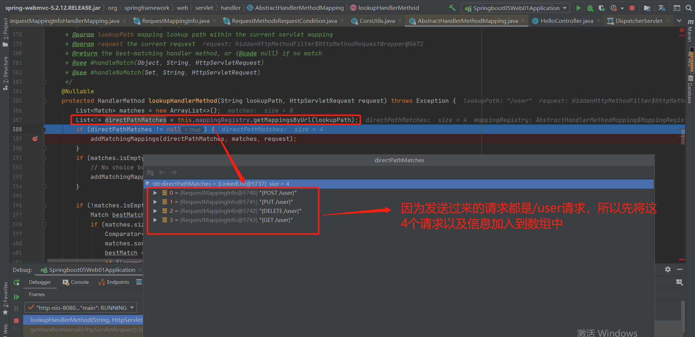Click lookupHandlerMethod breadcrumb
The height and width of the screenshot is (337, 695).
(385, 8)
